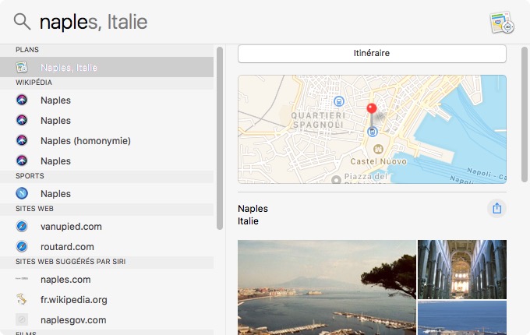Screen dimensions: 530x335
Task: Open the fr.wikipedia.org suggestion
Action: pos(74,299)
